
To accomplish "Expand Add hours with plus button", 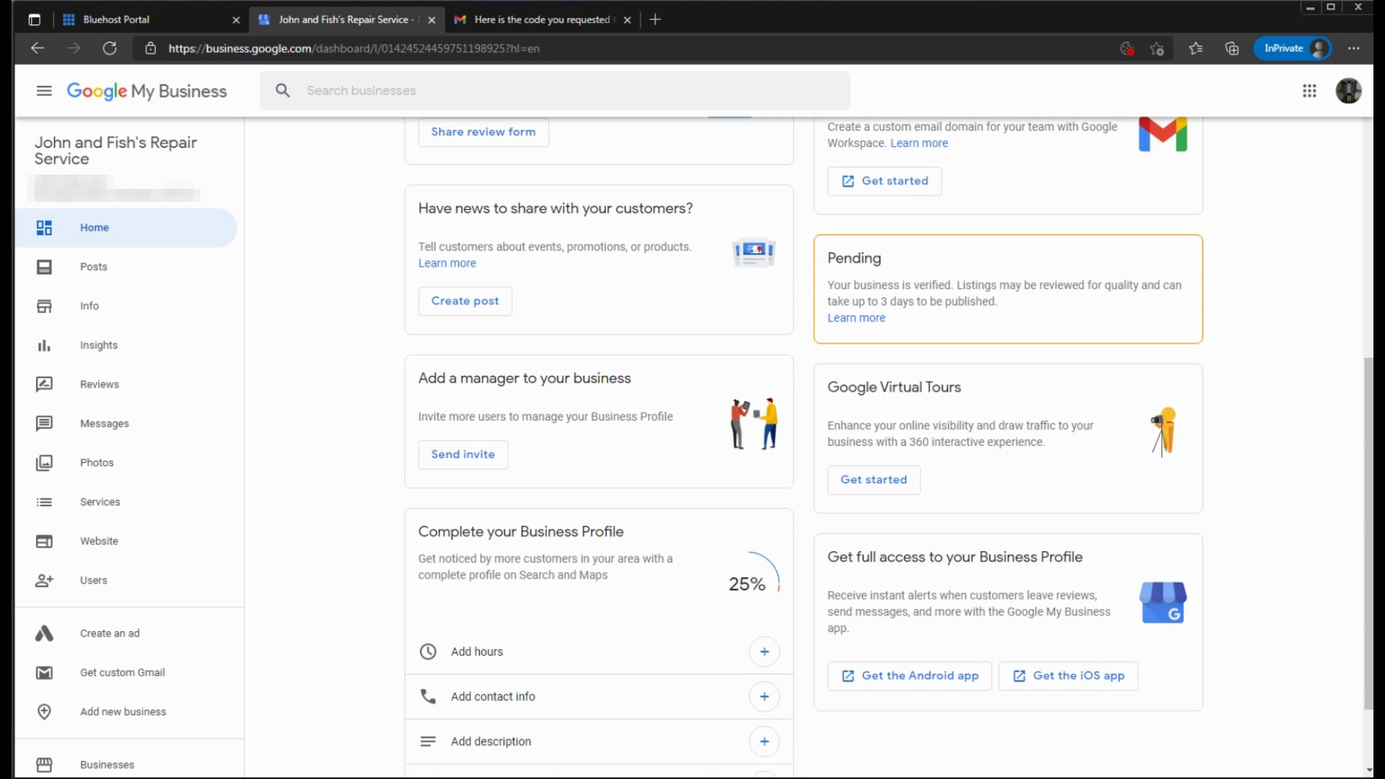I will (x=764, y=652).
